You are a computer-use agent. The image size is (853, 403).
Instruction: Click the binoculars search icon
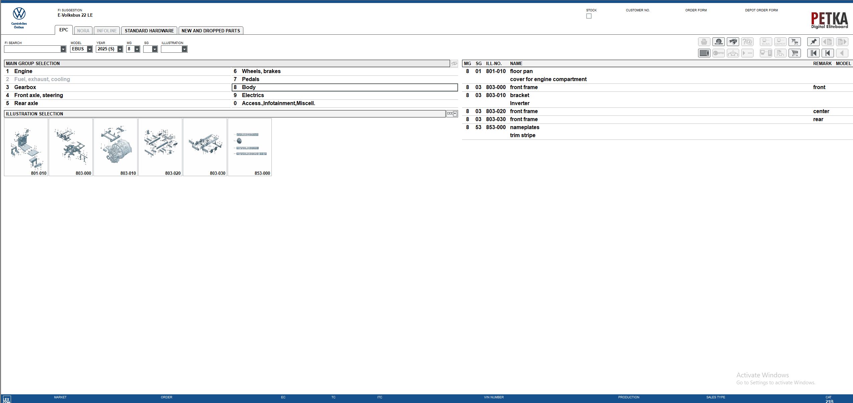[733, 42]
